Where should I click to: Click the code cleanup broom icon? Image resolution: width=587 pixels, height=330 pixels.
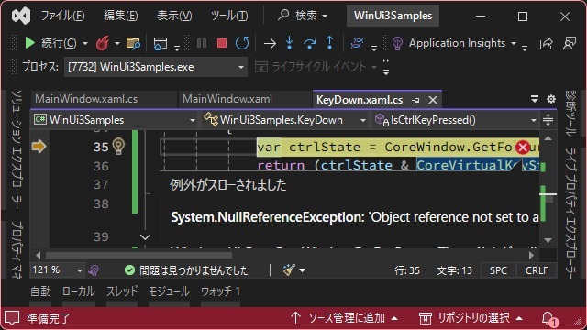289,269
